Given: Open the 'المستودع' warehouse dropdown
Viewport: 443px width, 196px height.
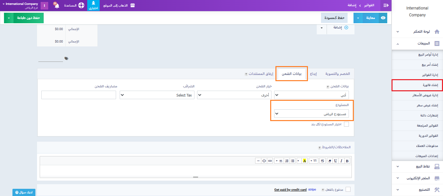Looking at the screenshot, I should pos(312,114).
